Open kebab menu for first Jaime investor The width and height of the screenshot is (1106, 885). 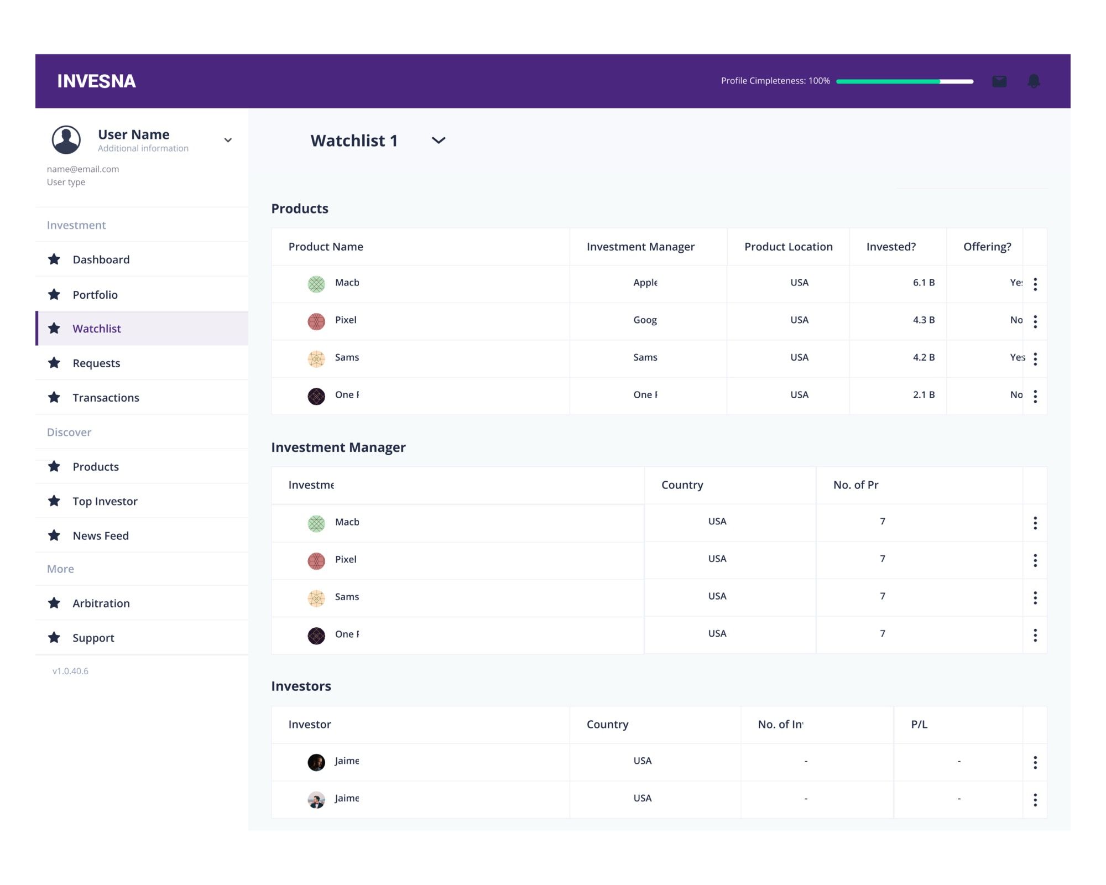click(x=1035, y=762)
